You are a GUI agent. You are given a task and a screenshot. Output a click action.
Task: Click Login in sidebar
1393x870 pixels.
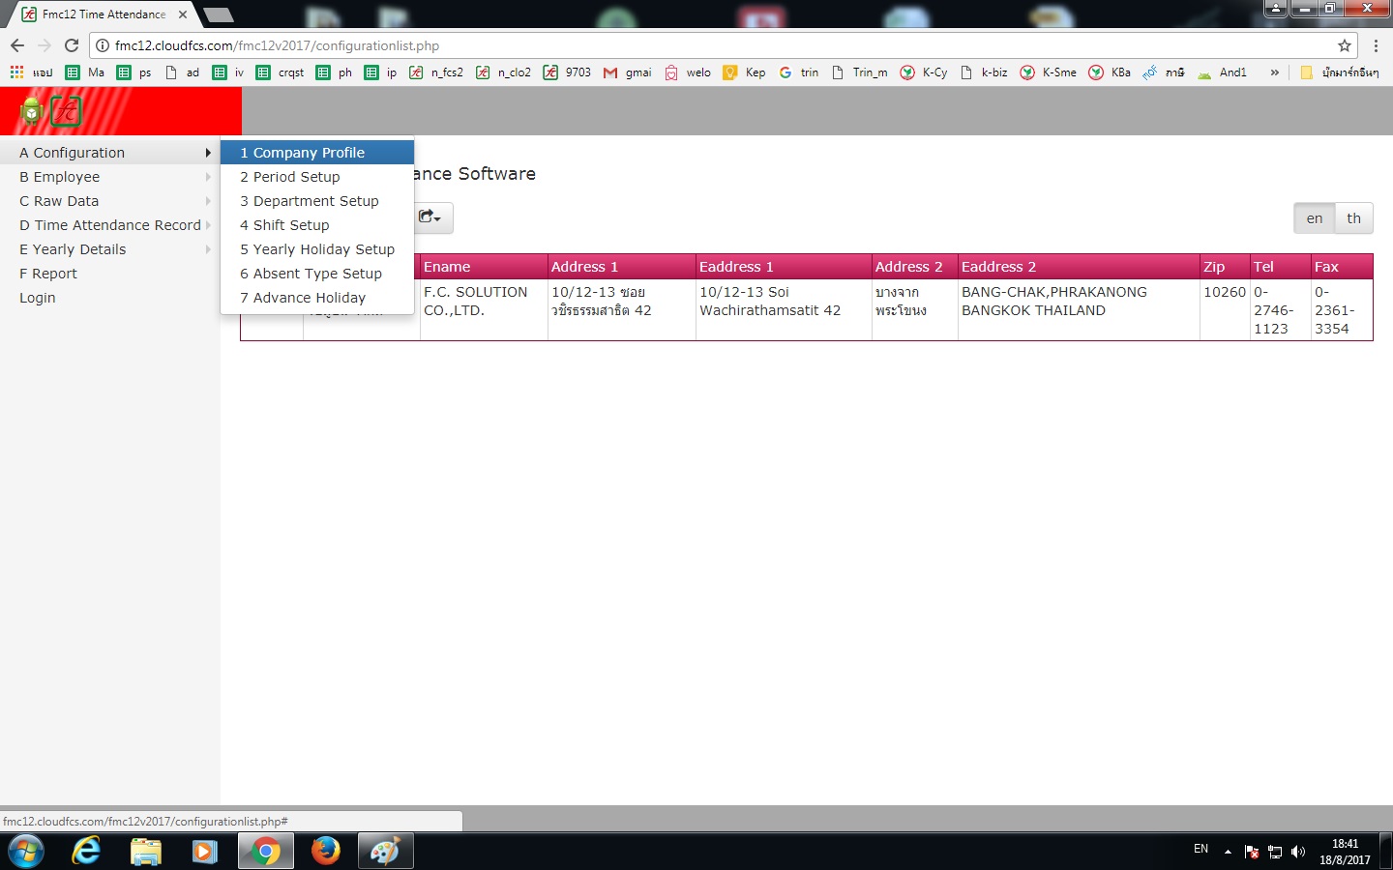point(110,298)
